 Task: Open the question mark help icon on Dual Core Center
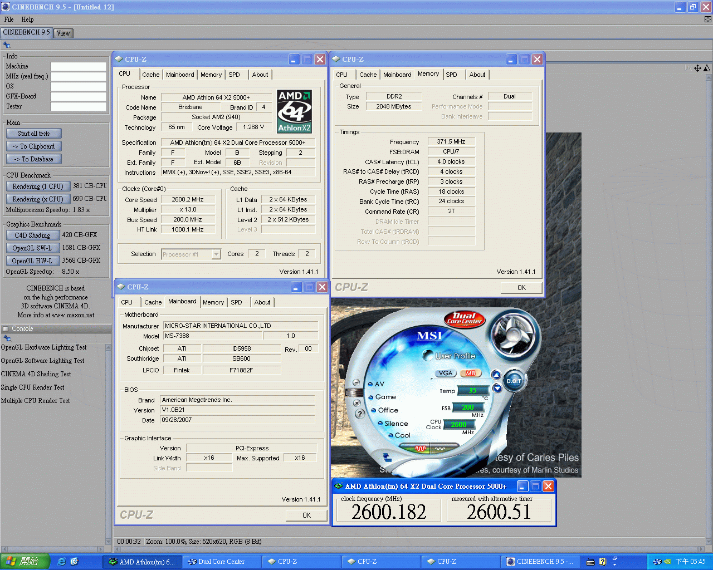tap(359, 413)
